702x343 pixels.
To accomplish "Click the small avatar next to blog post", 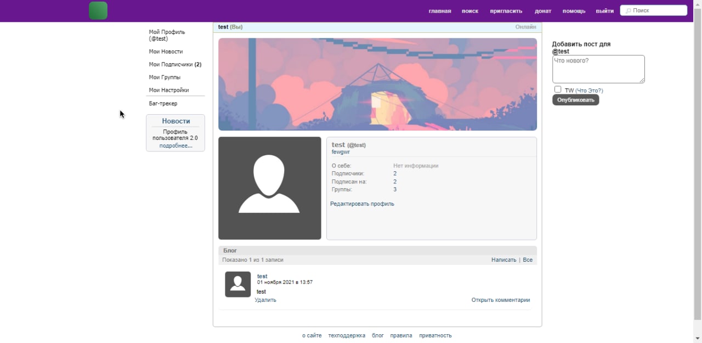I will (x=238, y=284).
